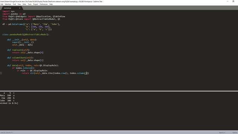Click 'QAbstractTableModel' in the QtCore import line

tap(44, 19)
